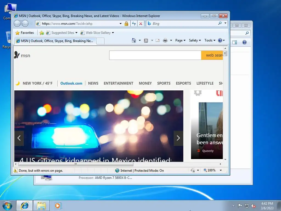Open search provider options dropdown
This screenshot has height=211, width=281.
click(x=226, y=23)
